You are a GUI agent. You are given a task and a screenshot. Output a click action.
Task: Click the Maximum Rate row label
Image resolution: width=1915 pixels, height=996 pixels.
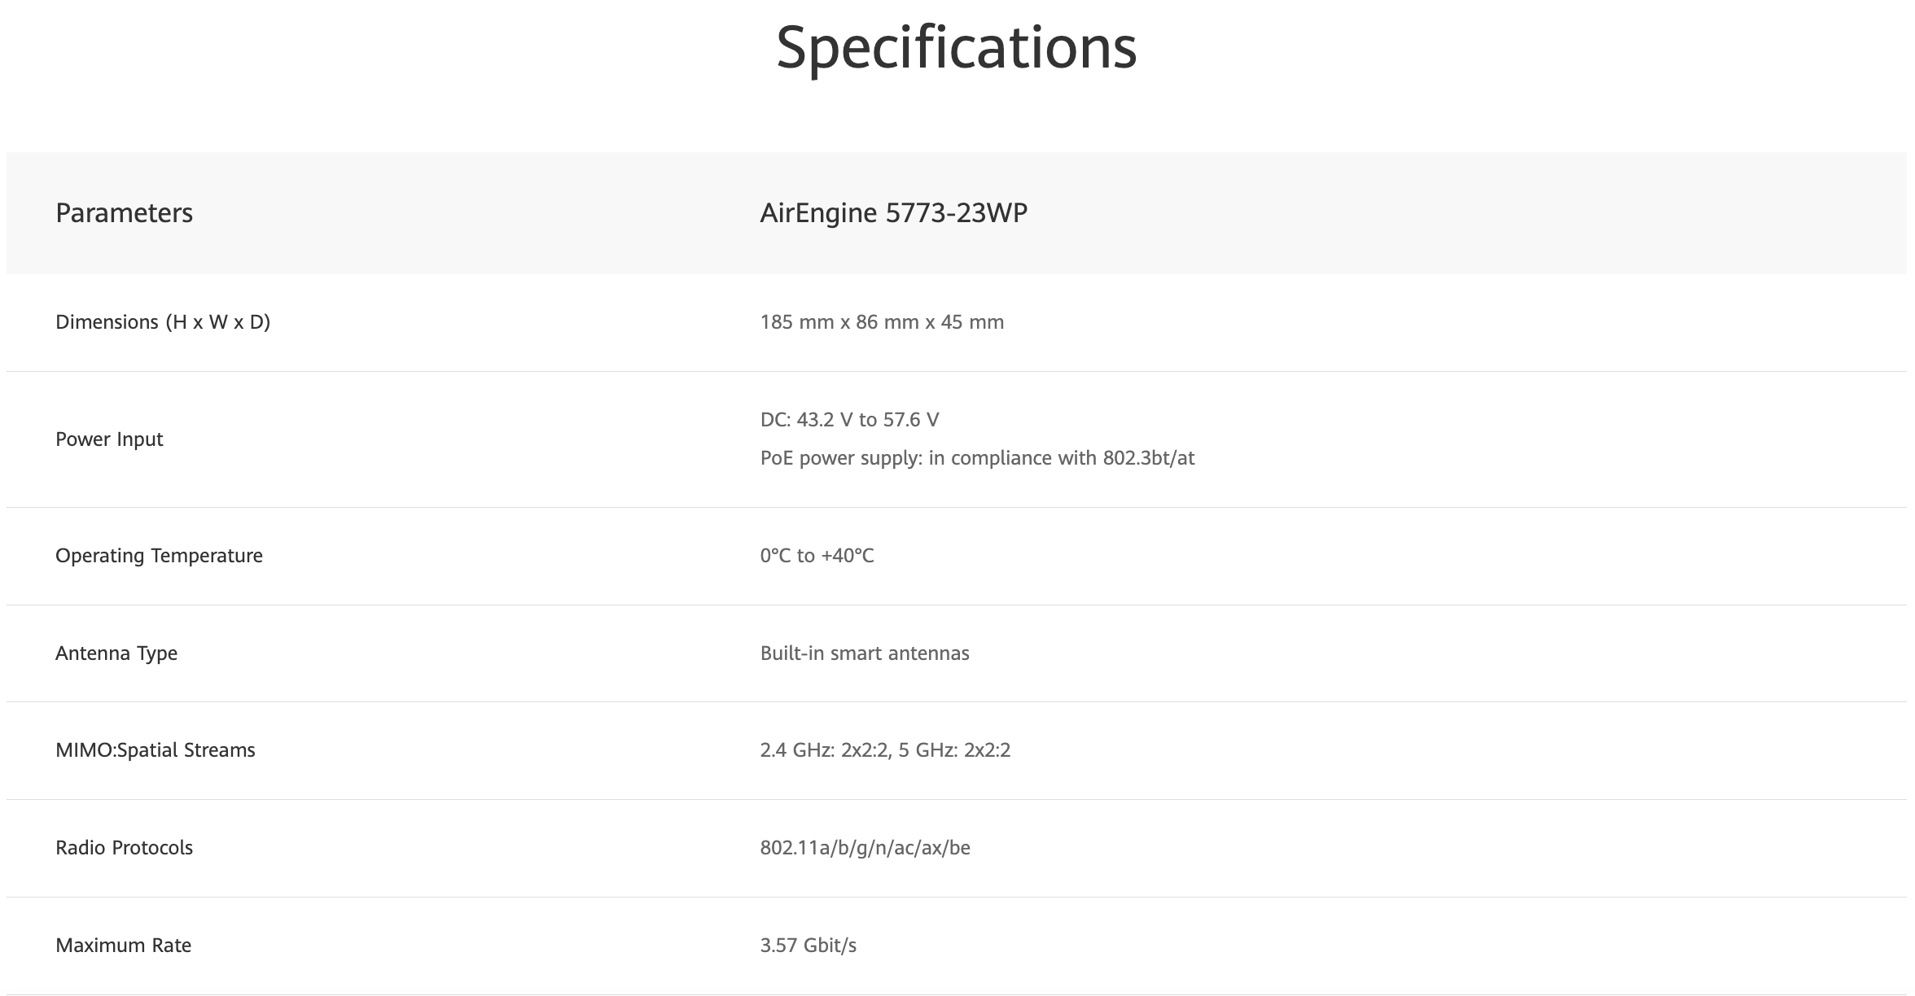click(123, 946)
